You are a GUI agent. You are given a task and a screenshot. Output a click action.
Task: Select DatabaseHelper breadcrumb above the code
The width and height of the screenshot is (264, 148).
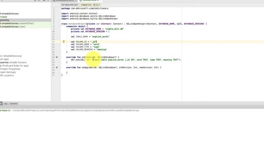click(70, 5)
